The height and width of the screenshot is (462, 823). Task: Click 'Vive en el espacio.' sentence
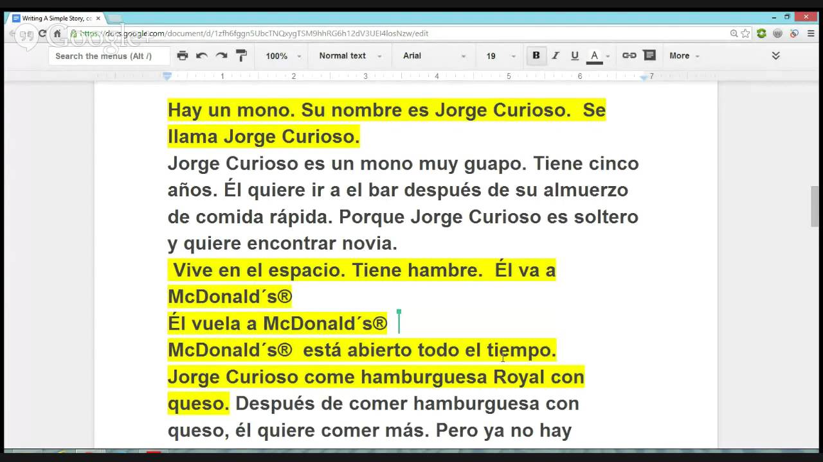coord(259,270)
